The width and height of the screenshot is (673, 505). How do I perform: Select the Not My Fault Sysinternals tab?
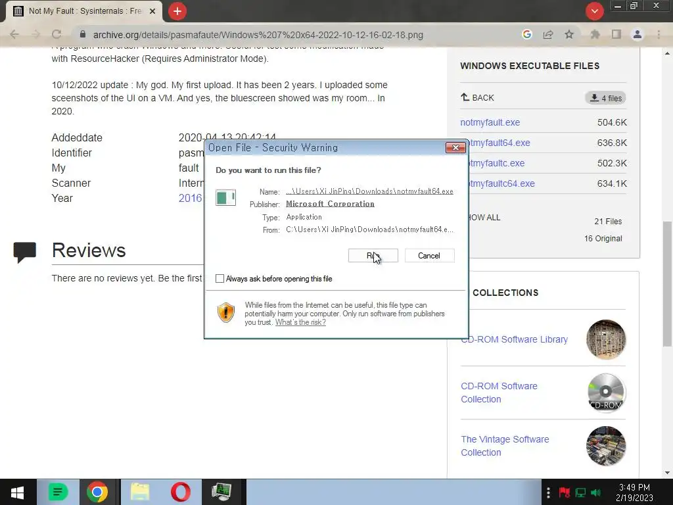(x=85, y=11)
